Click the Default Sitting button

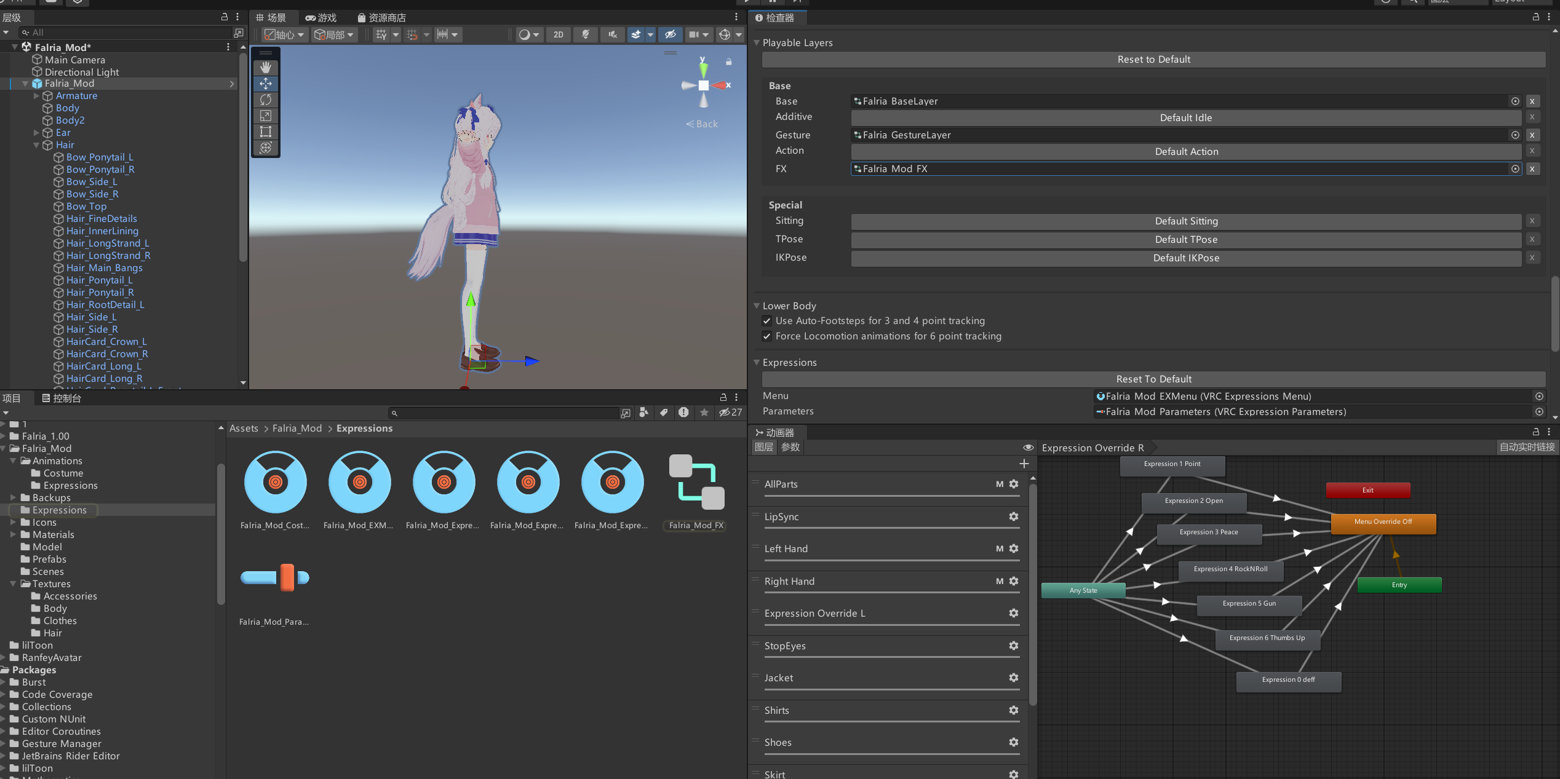(x=1186, y=221)
